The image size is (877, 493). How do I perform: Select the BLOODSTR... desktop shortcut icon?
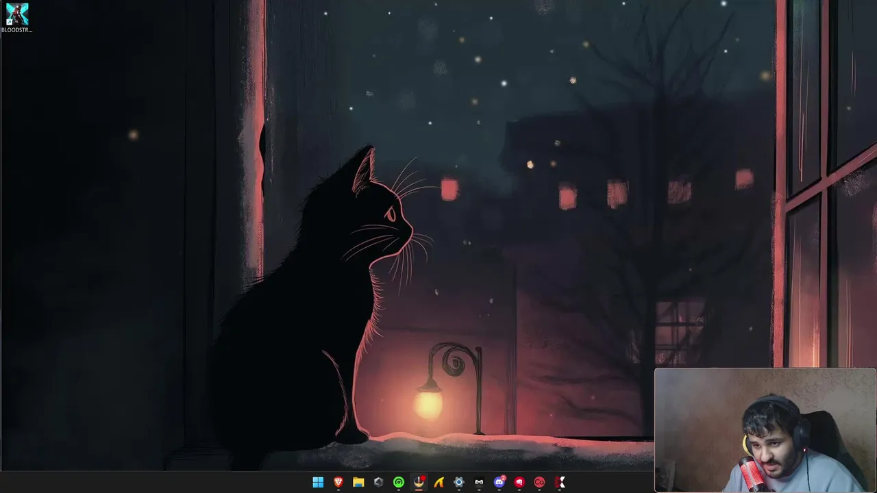click(16, 18)
